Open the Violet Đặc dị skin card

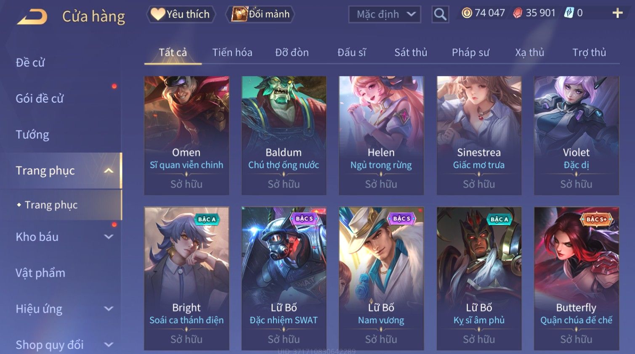pos(576,135)
